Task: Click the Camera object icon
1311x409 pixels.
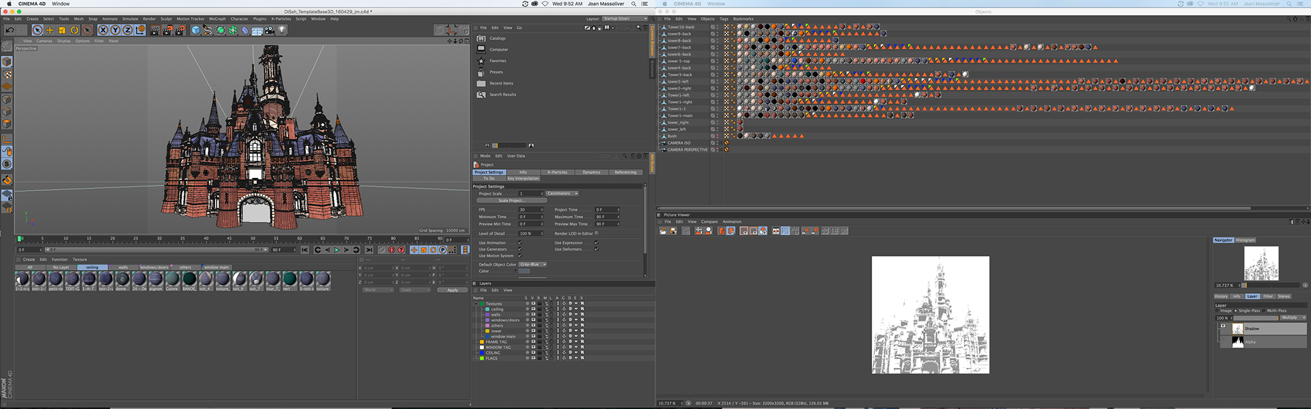Action: point(269,30)
